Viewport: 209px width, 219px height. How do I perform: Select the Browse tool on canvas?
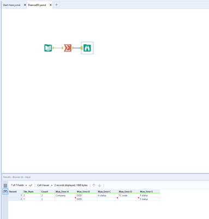pos(87,48)
